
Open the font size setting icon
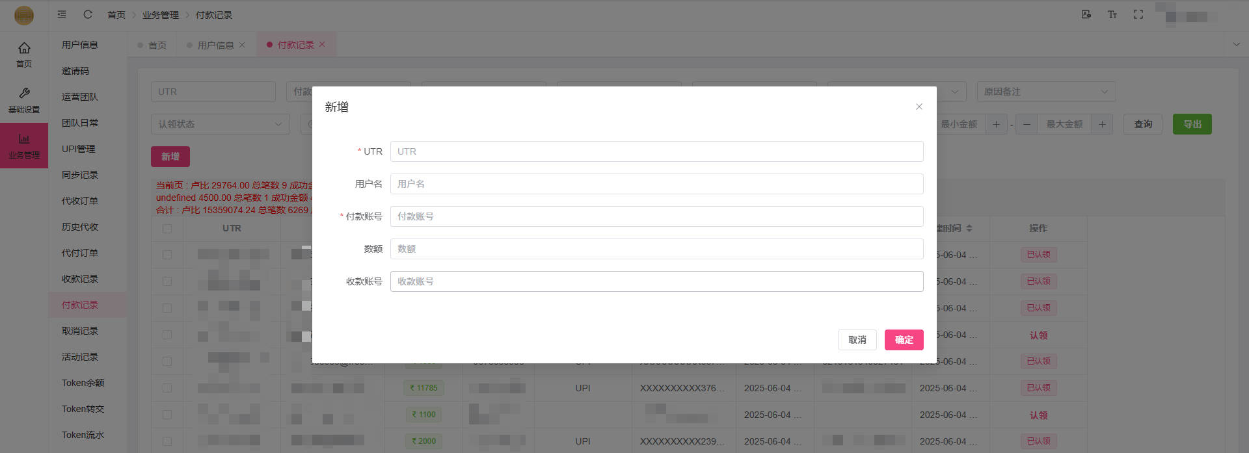1112,14
